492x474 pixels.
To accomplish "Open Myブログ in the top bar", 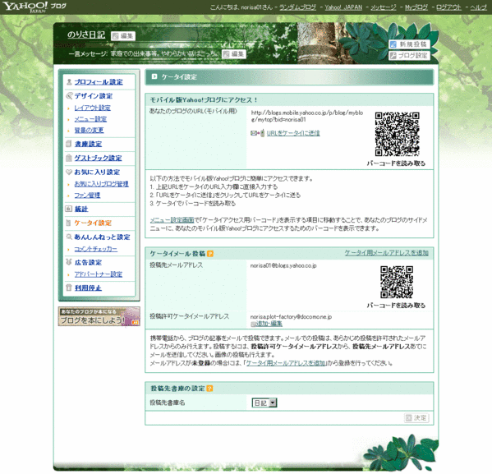I will pyautogui.click(x=416, y=7).
